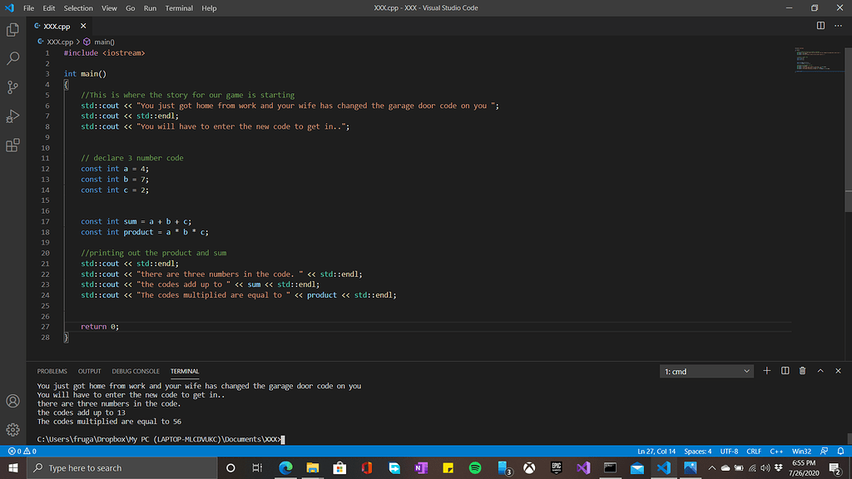Split the terminal panel

pyautogui.click(x=785, y=371)
